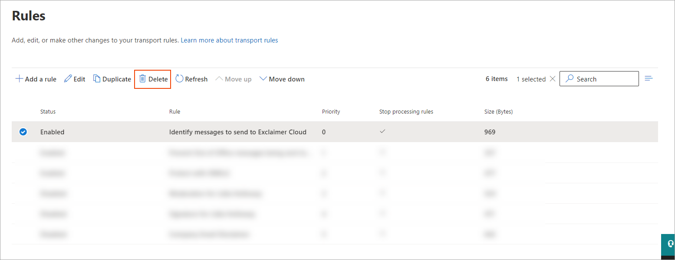Open the Identify messages to send rule

pyautogui.click(x=237, y=132)
